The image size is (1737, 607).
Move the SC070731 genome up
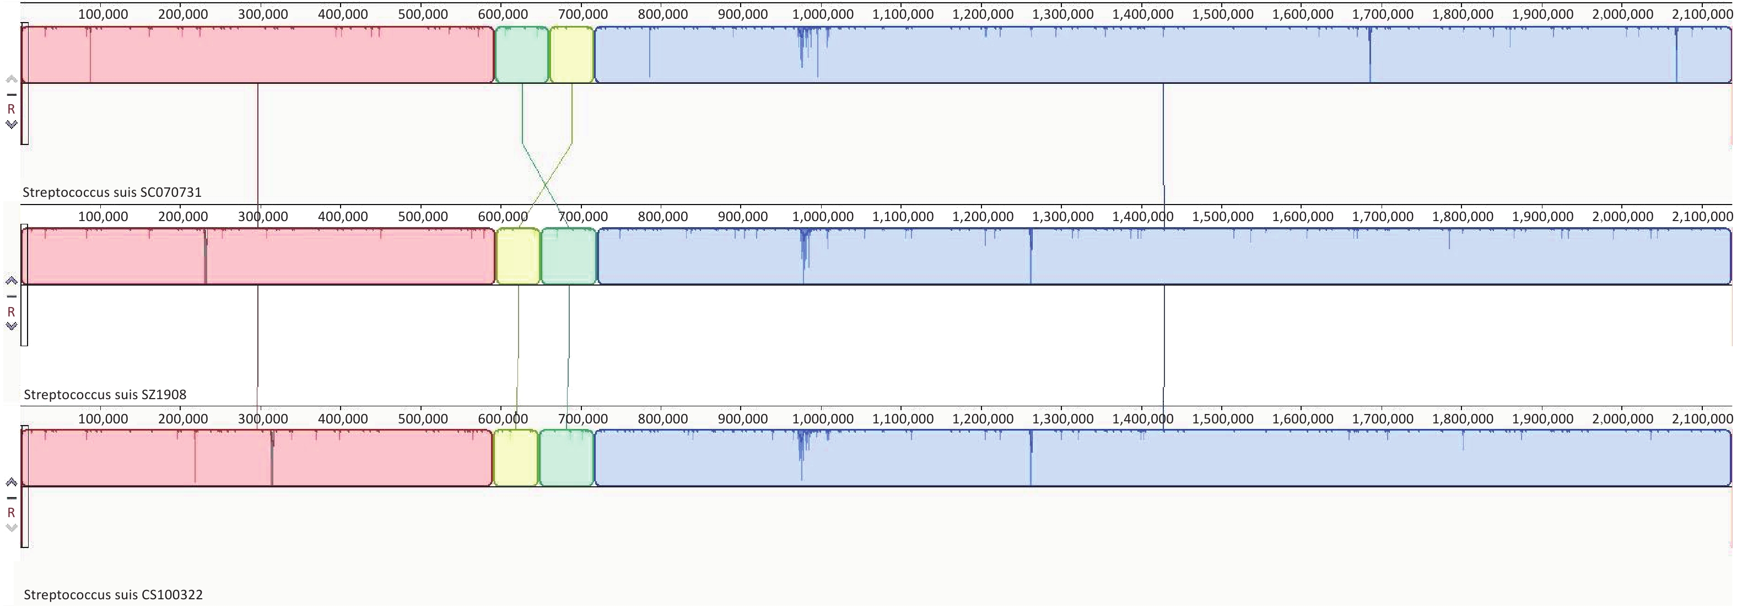12,79
